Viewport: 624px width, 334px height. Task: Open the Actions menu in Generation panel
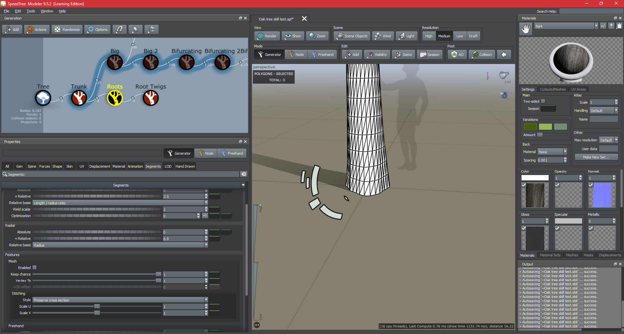[37, 30]
